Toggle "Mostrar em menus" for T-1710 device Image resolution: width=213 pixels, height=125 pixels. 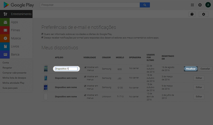point(85,95)
